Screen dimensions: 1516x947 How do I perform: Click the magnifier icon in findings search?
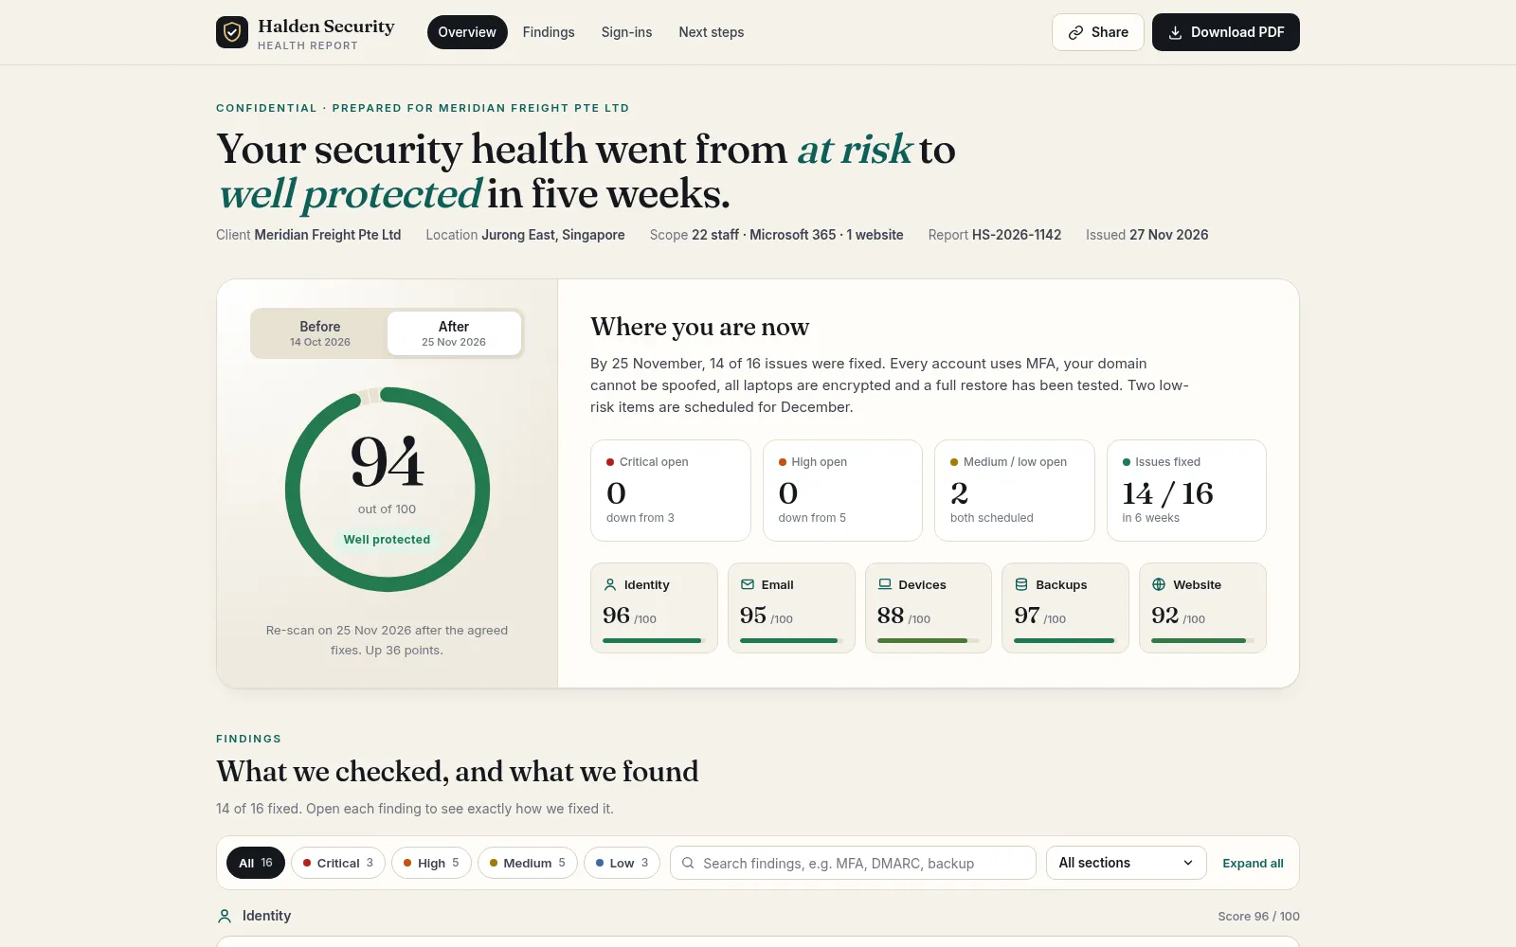coord(688,863)
